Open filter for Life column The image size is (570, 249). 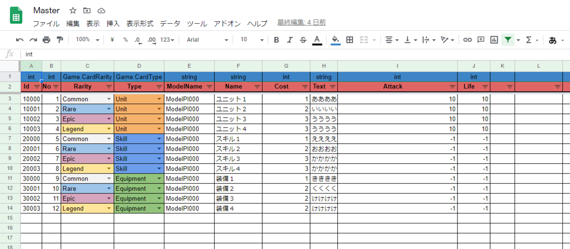485,87
